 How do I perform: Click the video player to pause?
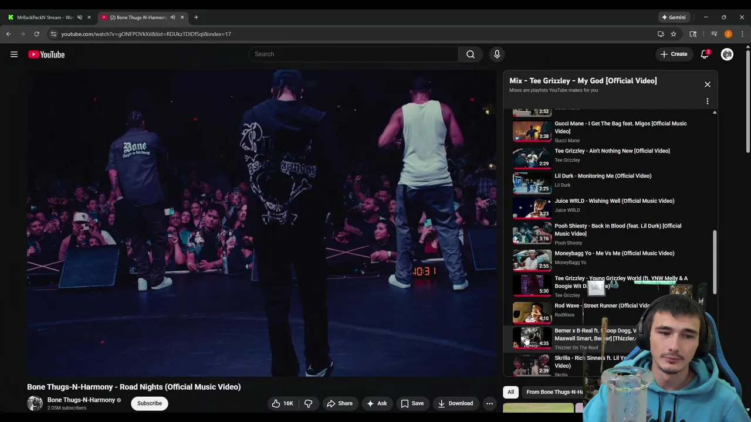[262, 223]
